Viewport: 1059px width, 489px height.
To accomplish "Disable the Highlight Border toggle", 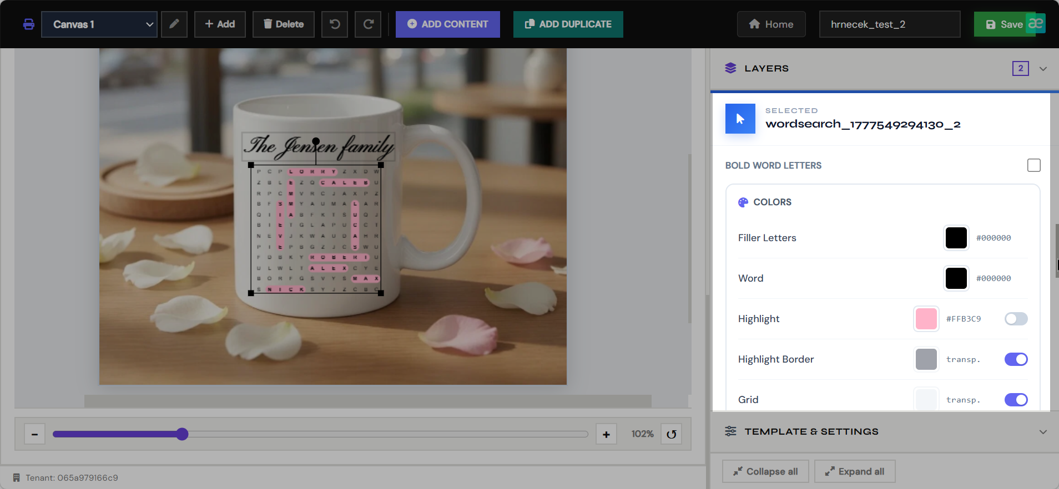I will [1016, 359].
